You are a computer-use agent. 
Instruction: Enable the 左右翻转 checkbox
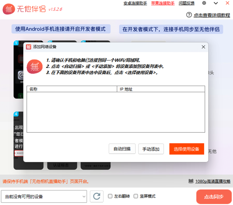tap(110, 196)
